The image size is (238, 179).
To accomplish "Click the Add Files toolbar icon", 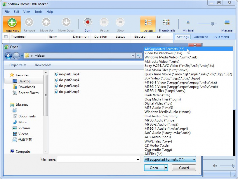I will (12, 24).
